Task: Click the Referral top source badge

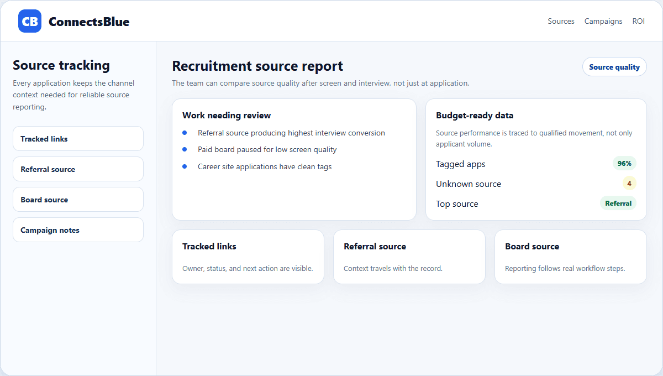Action: (618, 203)
